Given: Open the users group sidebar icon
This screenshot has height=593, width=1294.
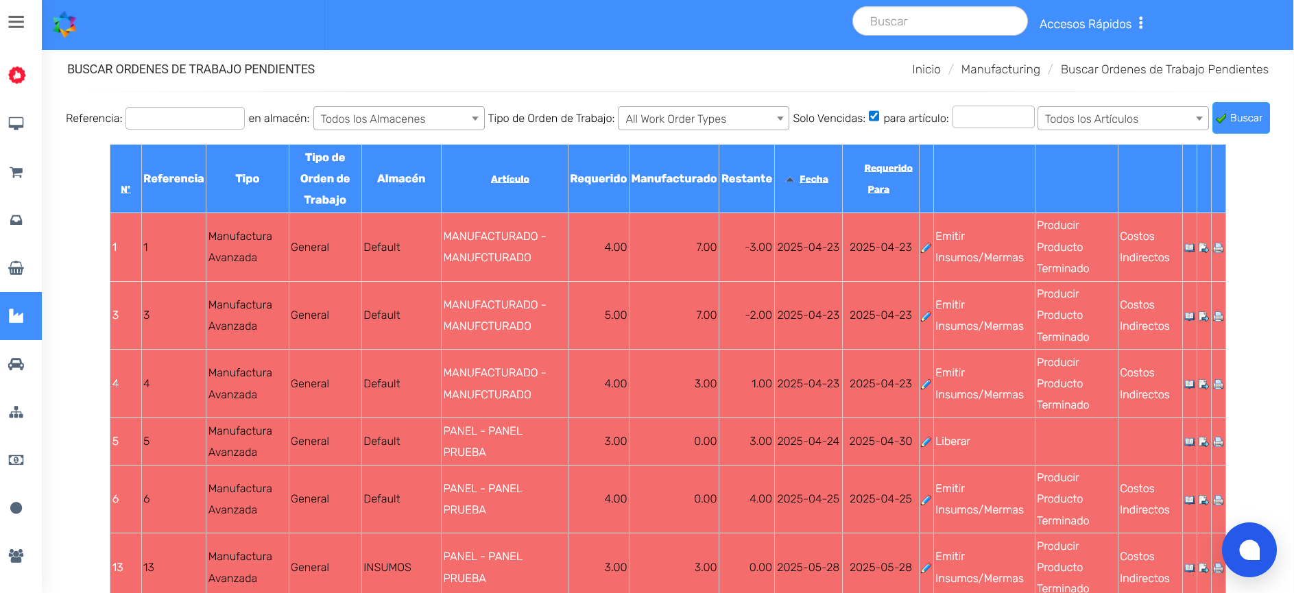Looking at the screenshot, I should (16, 556).
